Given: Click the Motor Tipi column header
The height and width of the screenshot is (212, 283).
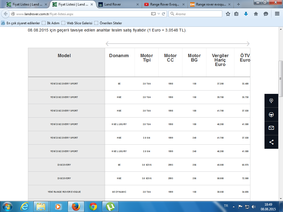Looking at the screenshot, I should (147, 58).
